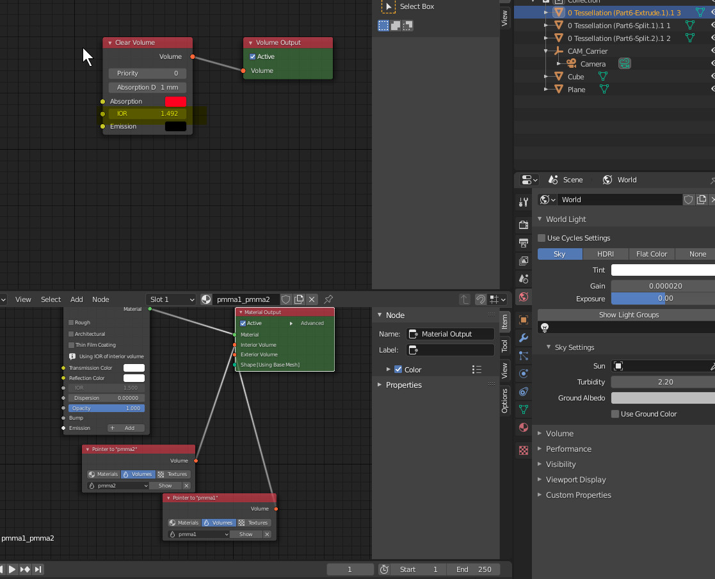715x579 pixels.
Task: Open the Output properties printer icon
Action: pos(524,243)
